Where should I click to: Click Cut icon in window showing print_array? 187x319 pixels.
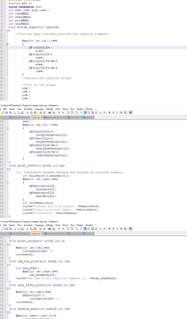[x=27, y=229]
